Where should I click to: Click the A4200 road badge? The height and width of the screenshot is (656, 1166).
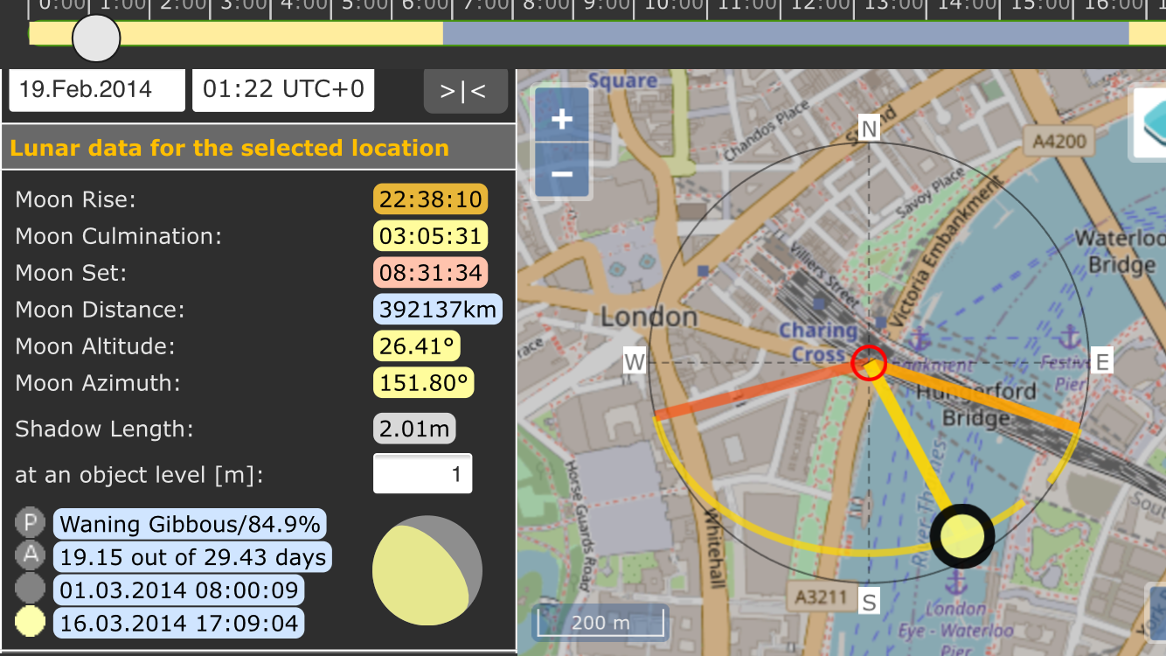[1059, 141]
